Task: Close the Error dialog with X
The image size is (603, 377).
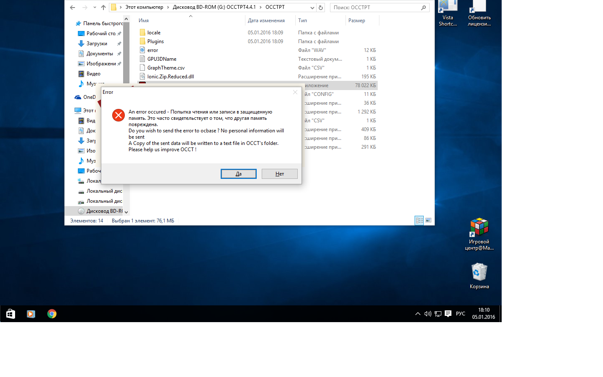Action: click(x=295, y=92)
